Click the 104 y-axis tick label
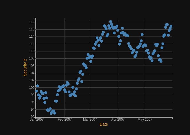 point(32,73)
